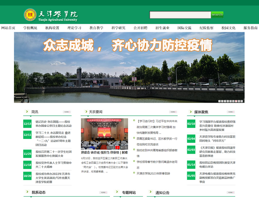The image size is (259, 199).
Task: Click the 02/10 date badge
Action: tap(191, 124)
